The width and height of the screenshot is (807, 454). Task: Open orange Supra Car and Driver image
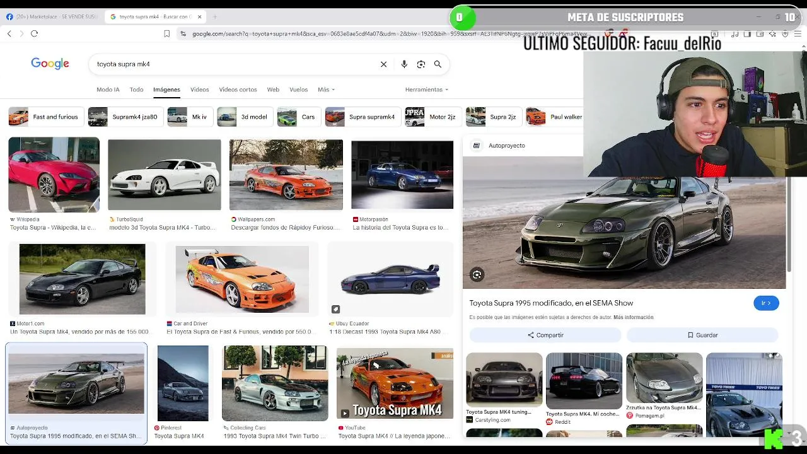click(x=242, y=279)
